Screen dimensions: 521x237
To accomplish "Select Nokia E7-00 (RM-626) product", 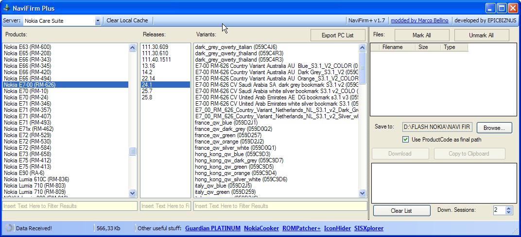I will pyautogui.click(x=66, y=85).
